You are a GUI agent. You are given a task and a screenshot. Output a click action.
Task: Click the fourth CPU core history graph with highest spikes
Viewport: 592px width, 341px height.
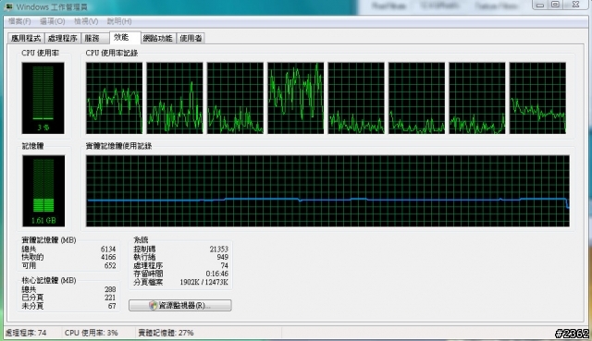point(296,98)
